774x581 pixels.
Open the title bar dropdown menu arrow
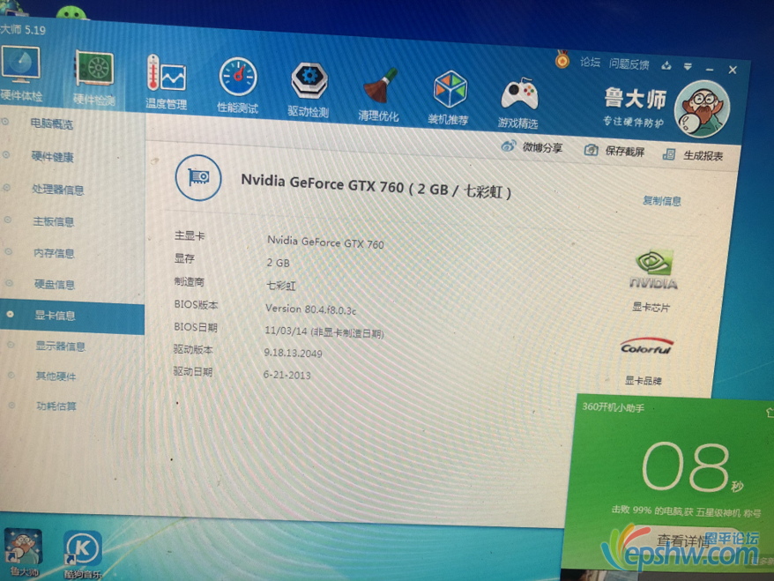coord(688,67)
